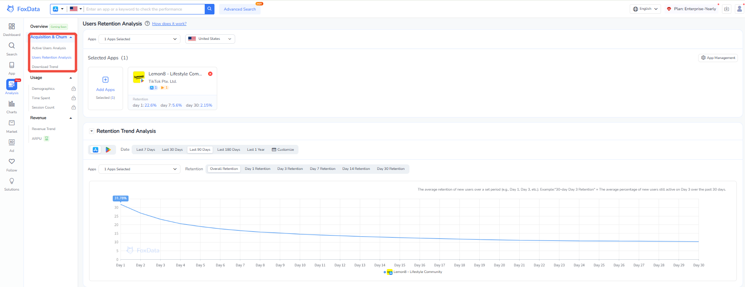
Task: Select Last 30 Days date range
Action: 172,150
